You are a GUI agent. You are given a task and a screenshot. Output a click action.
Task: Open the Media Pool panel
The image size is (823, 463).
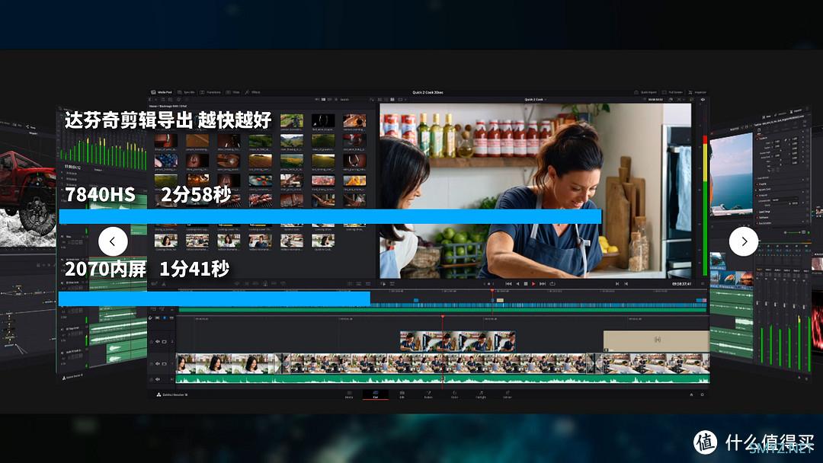pyautogui.click(x=162, y=92)
